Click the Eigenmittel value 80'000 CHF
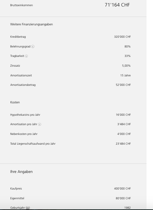 (123, 198)
